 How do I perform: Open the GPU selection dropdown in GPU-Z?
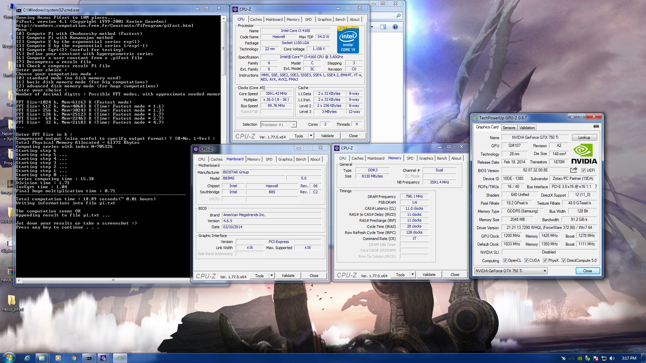pyautogui.click(x=511, y=271)
